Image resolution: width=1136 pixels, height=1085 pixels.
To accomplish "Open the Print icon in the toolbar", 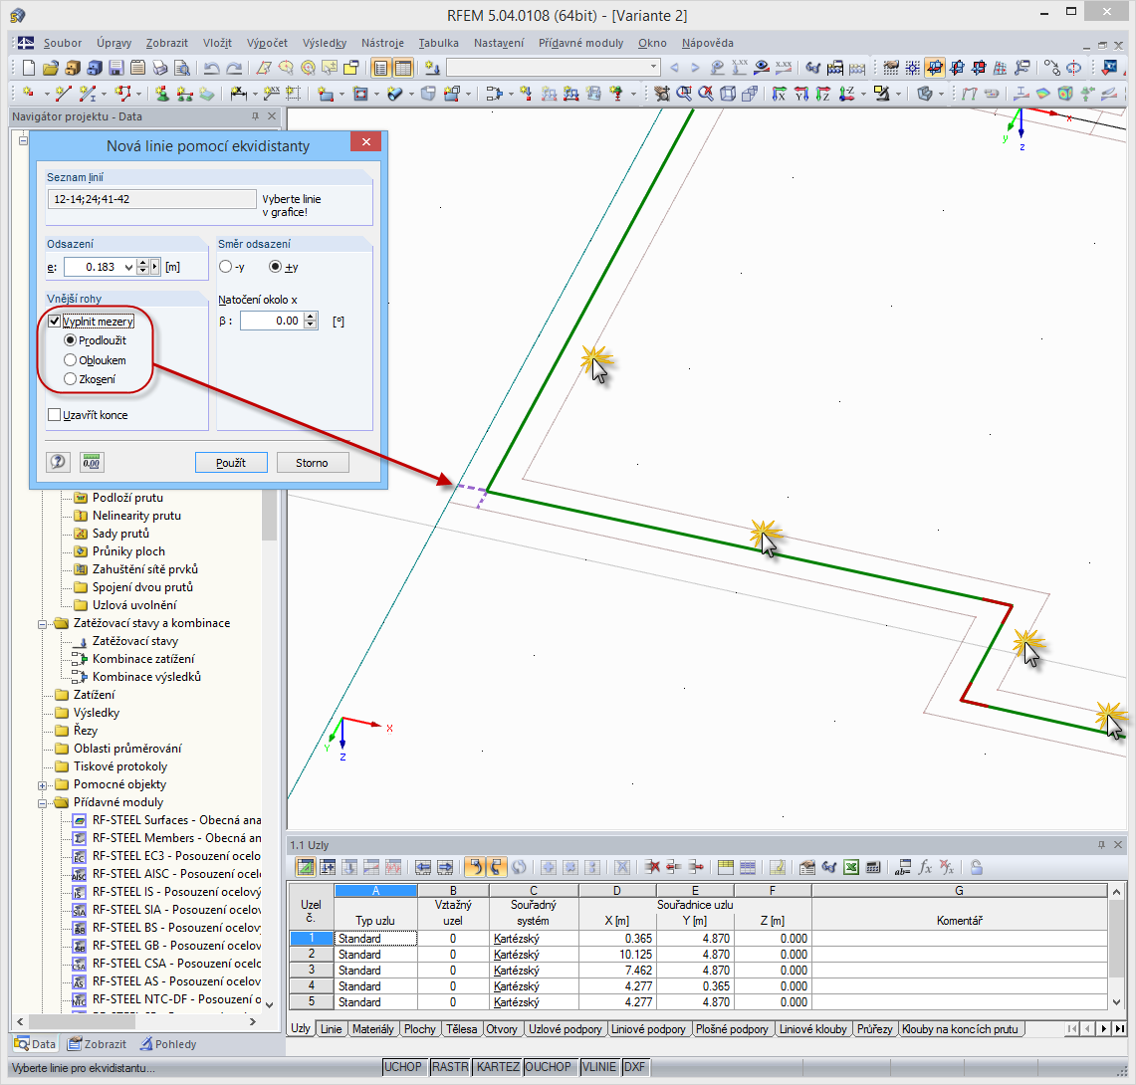I will tap(160, 68).
